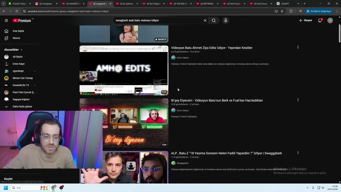
Task: Open the Swaggybark channel link
Action: tap(182, 163)
